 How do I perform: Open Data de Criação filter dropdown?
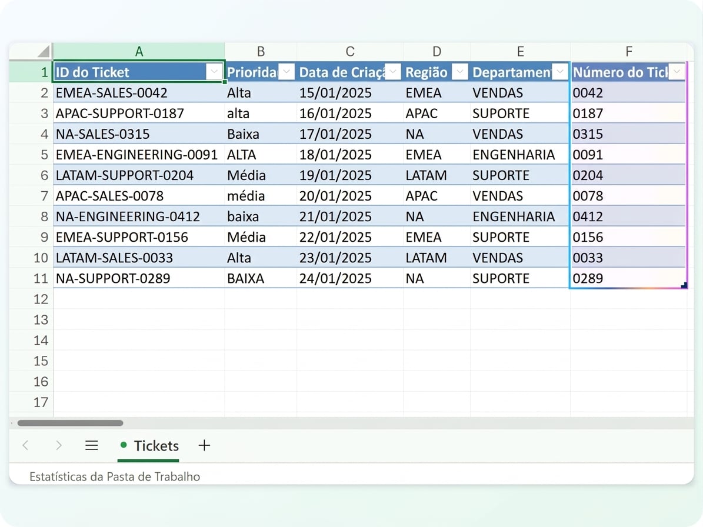click(x=393, y=72)
